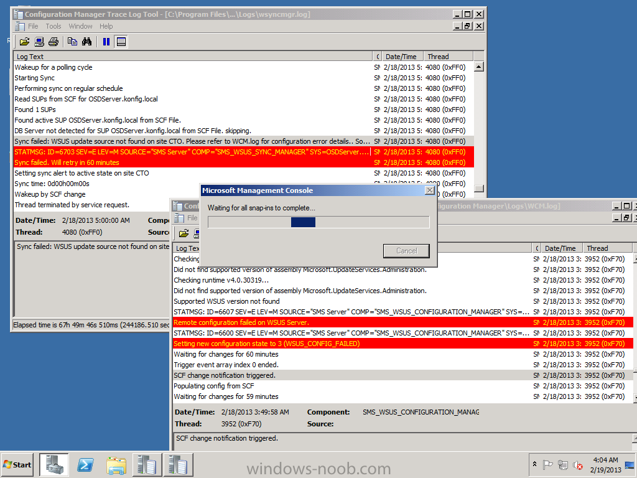
Task: Click the Print icon in wsyncmgr toolbar
Action: click(x=53, y=42)
